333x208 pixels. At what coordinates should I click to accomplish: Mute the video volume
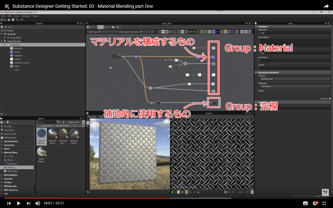click(x=37, y=203)
